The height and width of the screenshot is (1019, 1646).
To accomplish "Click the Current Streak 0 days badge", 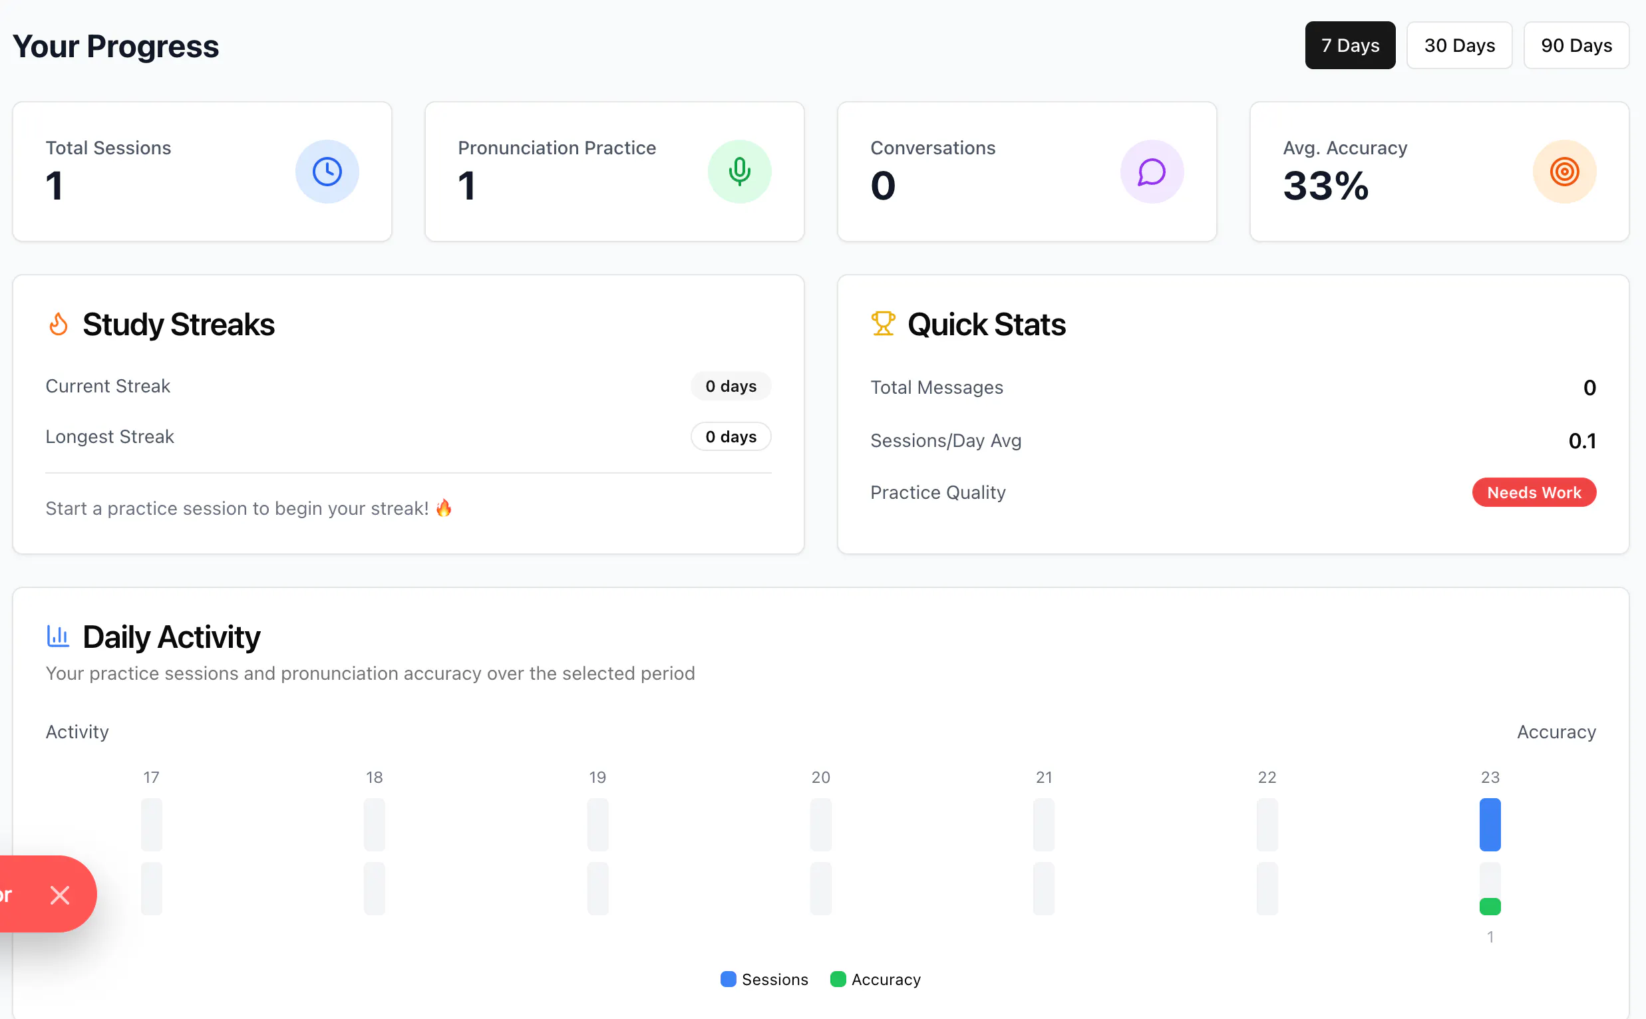I will pyautogui.click(x=731, y=386).
